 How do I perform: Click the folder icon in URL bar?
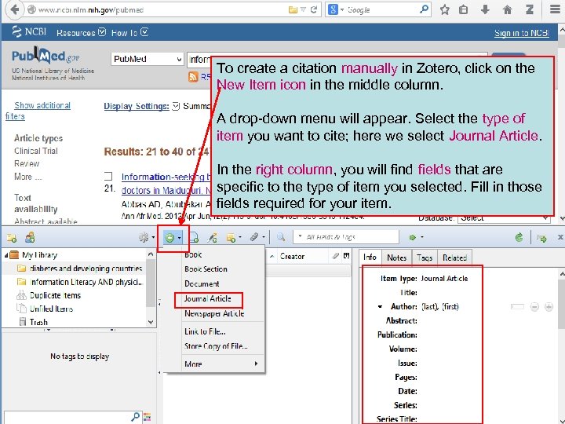coord(293,9)
